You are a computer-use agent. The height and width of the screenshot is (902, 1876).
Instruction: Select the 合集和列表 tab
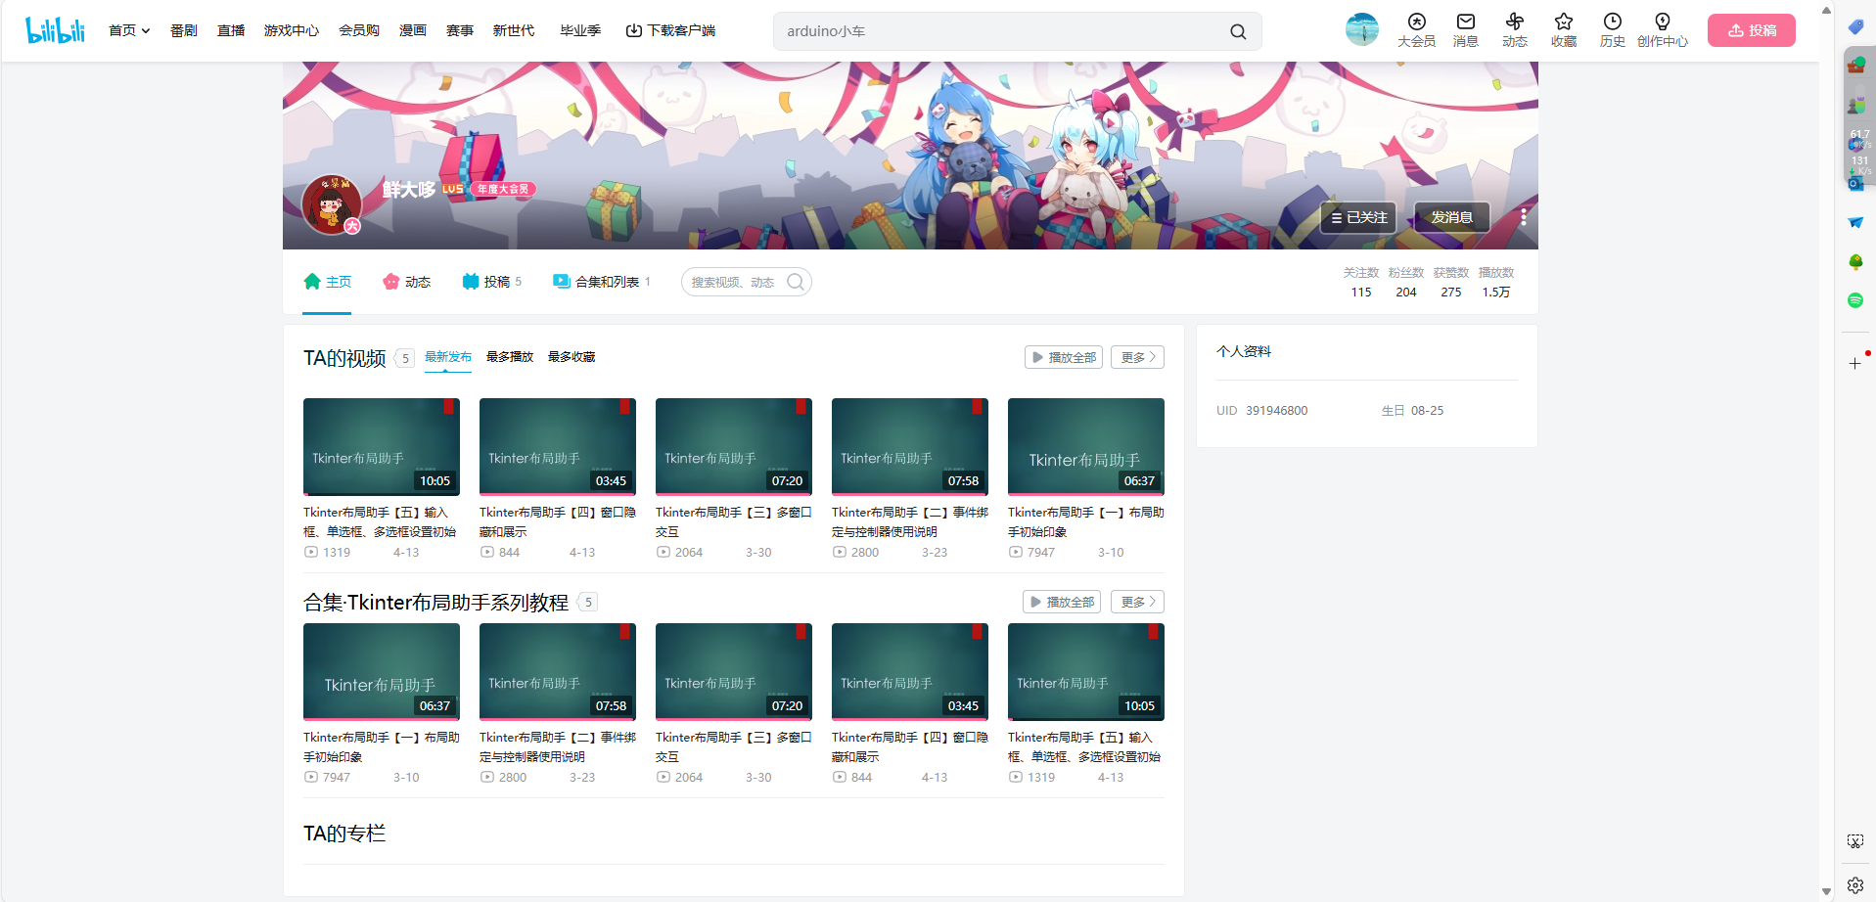[602, 282]
